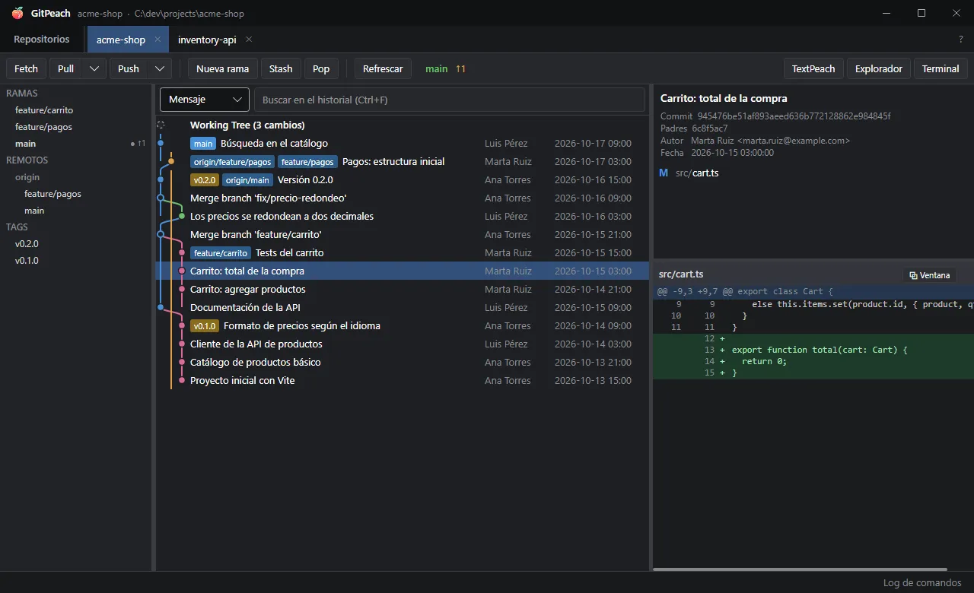This screenshot has width=974, height=593.
Task: Switch to the Repositorios tab
Action: 42,40
